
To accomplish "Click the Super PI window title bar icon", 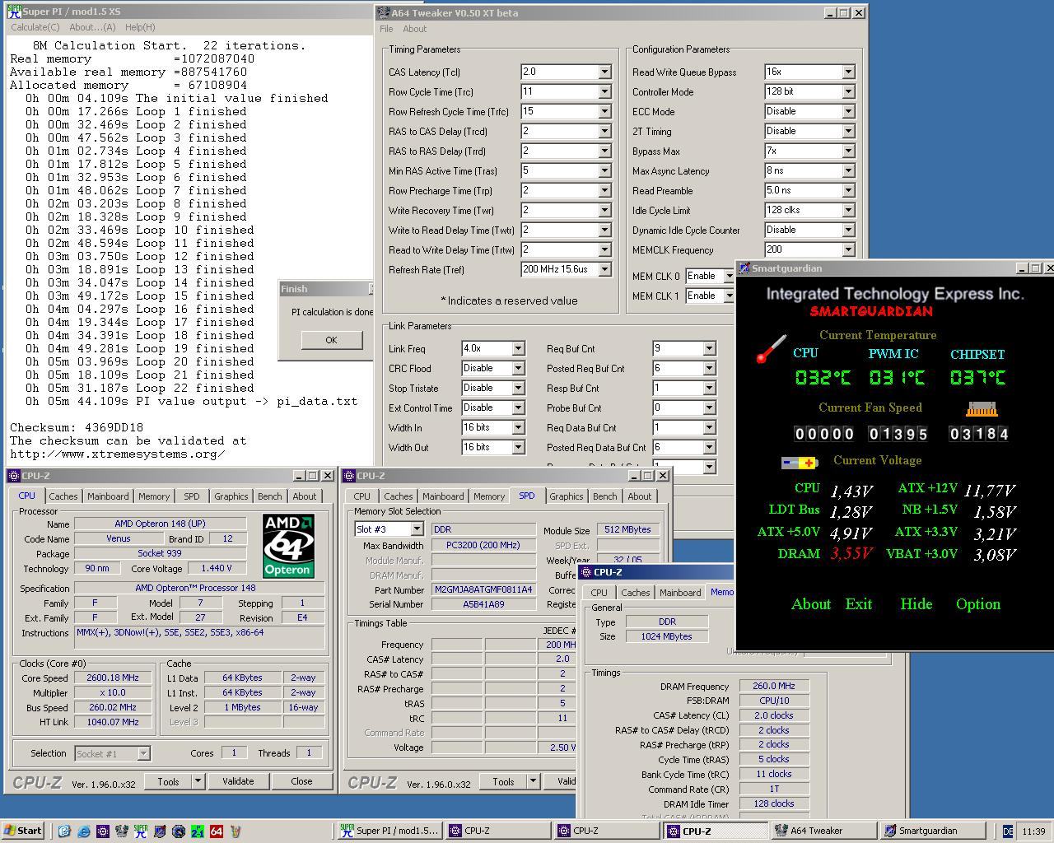I will point(14,12).
